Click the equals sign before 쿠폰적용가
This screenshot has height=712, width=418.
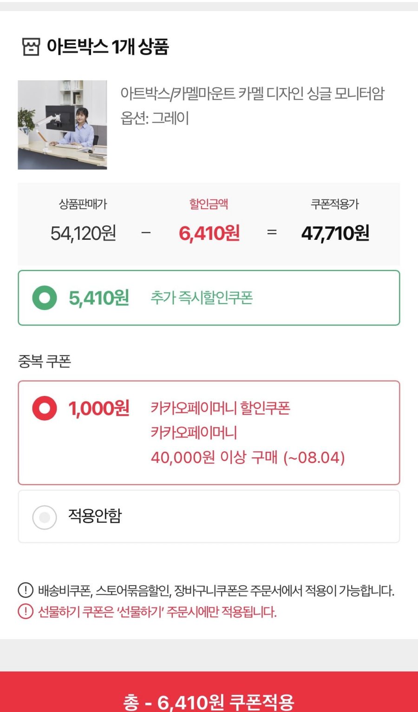(272, 232)
